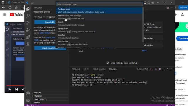Open YouTube notifications bell
This screenshot has width=188, height=106.
(x=182, y=15)
